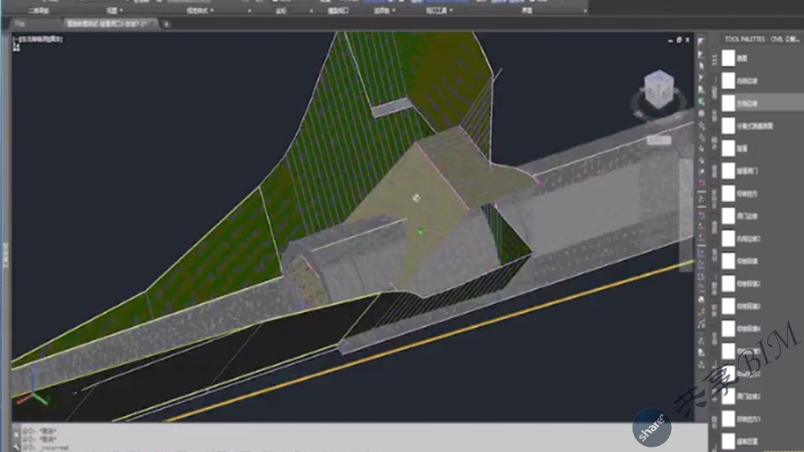Click the teal globe icon in vertical toolbar

pos(701,101)
